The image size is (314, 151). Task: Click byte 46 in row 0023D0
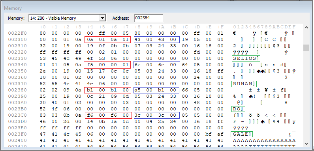[x=43, y=121]
